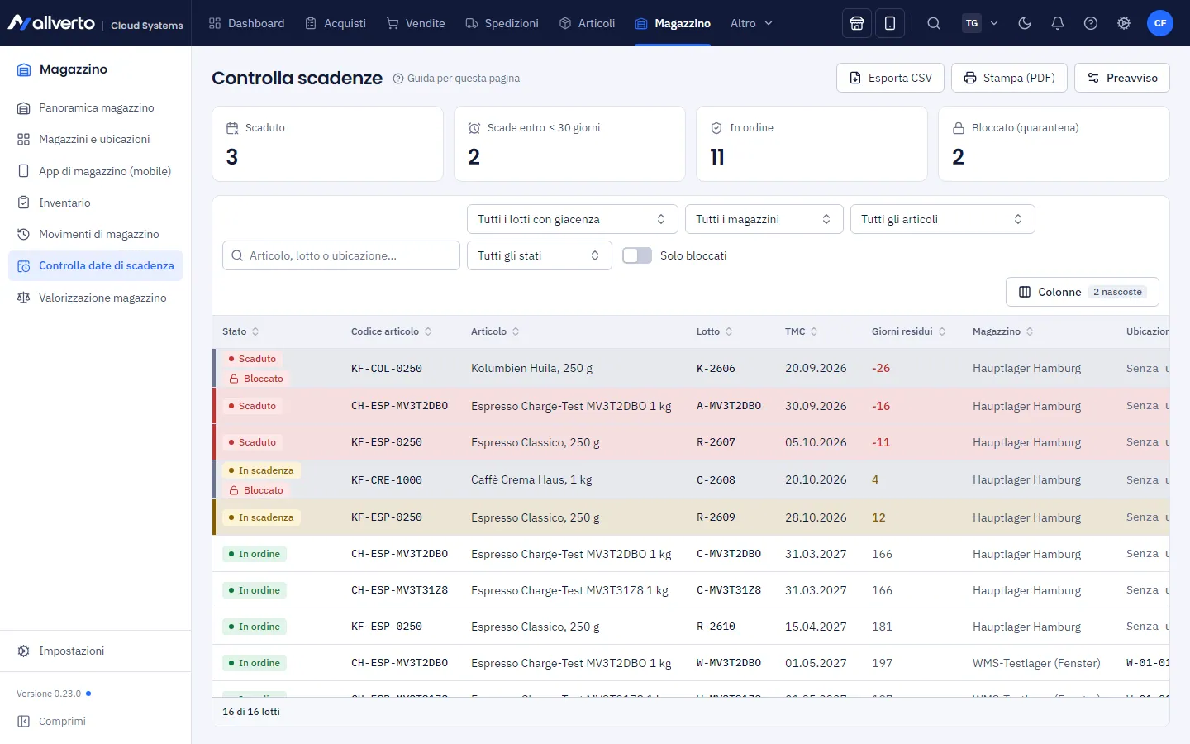This screenshot has height=744, width=1190.
Task: Sort table by TMC column
Action: [x=801, y=331]
